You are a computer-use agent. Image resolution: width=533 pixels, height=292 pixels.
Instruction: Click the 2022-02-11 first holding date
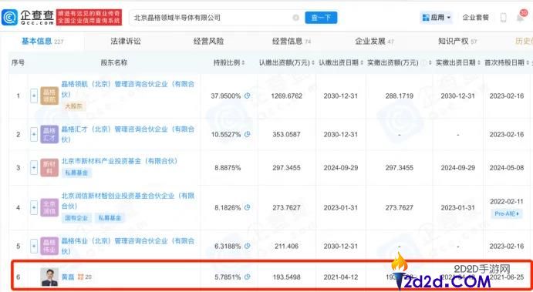click(507, 202)
